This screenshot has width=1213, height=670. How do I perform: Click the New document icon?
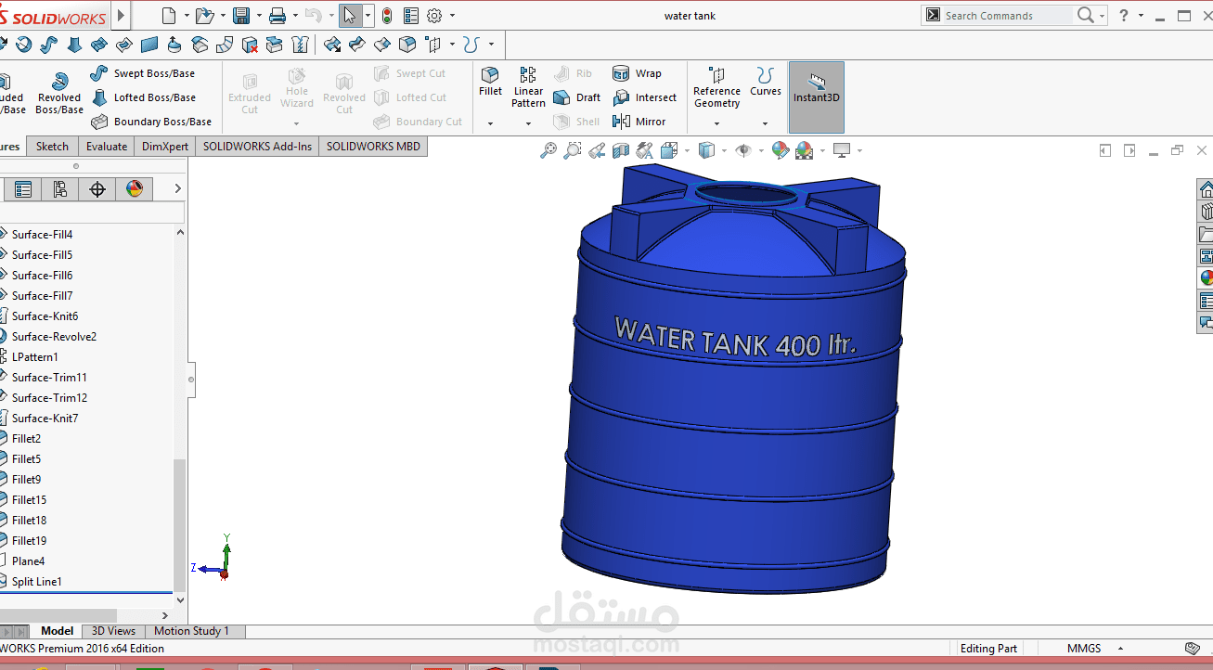169,16
